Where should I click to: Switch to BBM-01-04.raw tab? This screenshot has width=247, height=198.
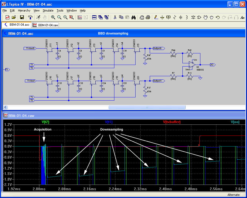coord(45,25)
